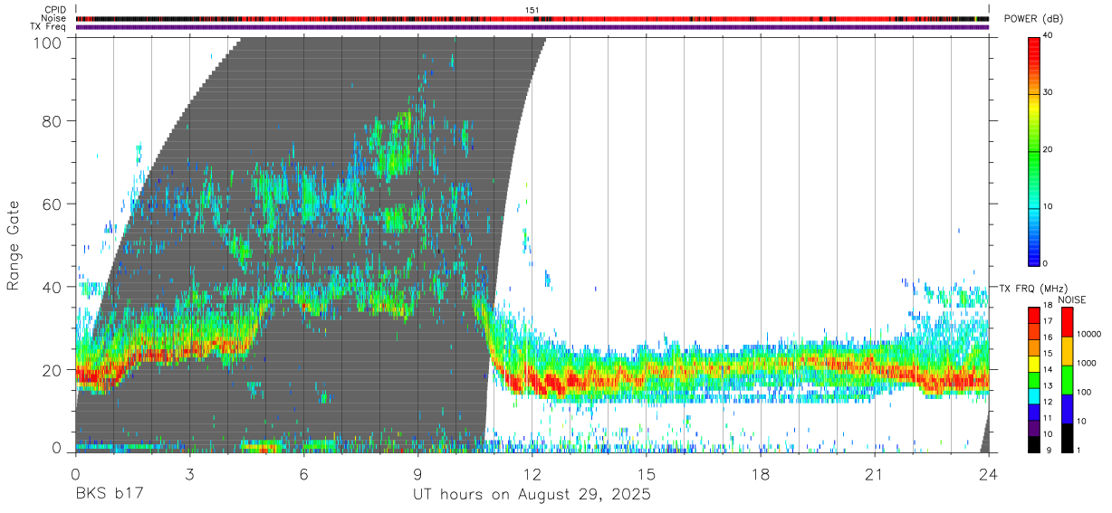1112x513 pixels.
Task: Click the purple TX frequency strip
Action: click(x=532, y=27)
